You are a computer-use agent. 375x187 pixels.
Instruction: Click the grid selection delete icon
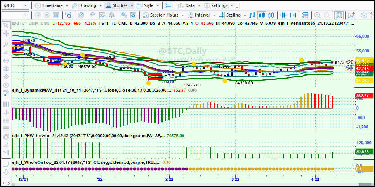coord(338,15)
